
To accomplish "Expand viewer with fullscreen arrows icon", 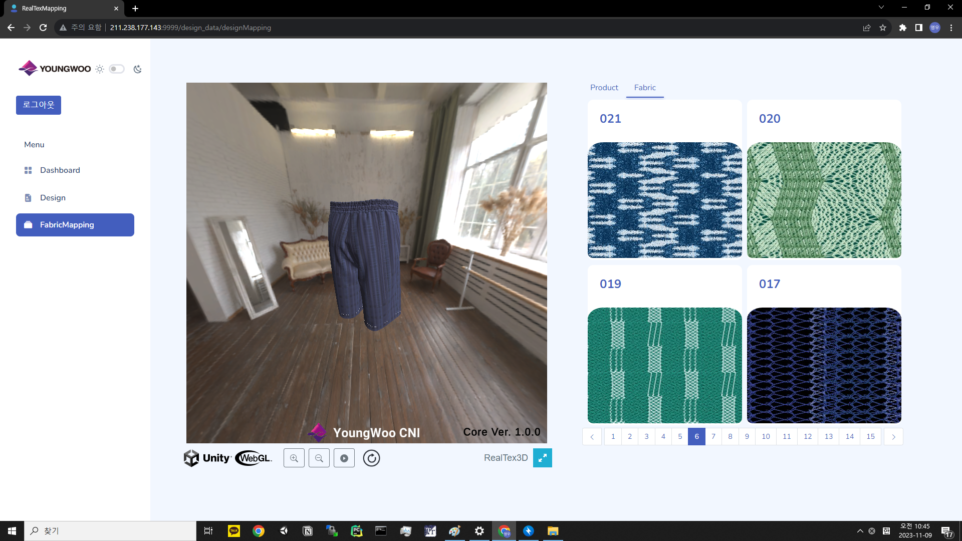I will pos(542,458).
